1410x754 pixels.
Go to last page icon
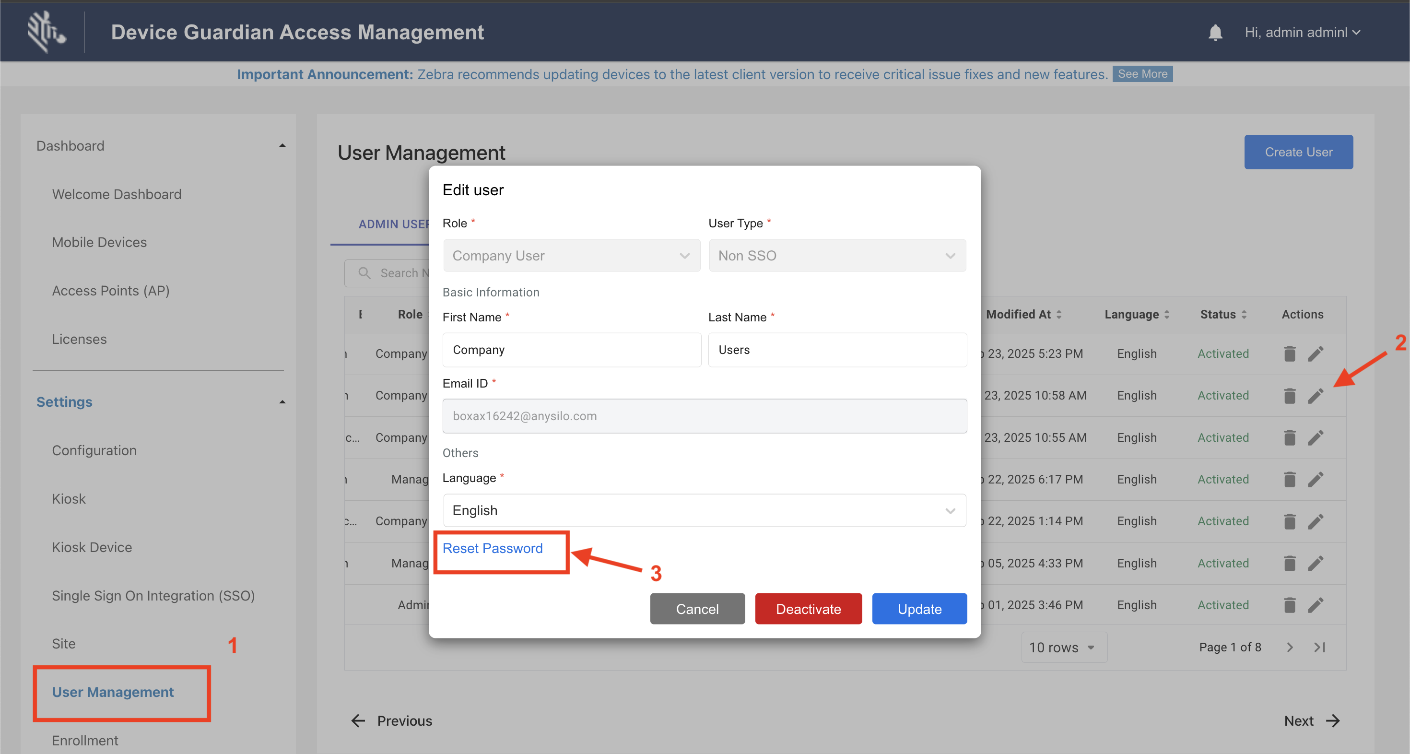click(1319, 647)
